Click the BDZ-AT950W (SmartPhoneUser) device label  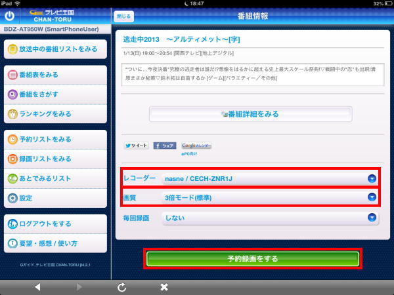click(x=51, y=29)
